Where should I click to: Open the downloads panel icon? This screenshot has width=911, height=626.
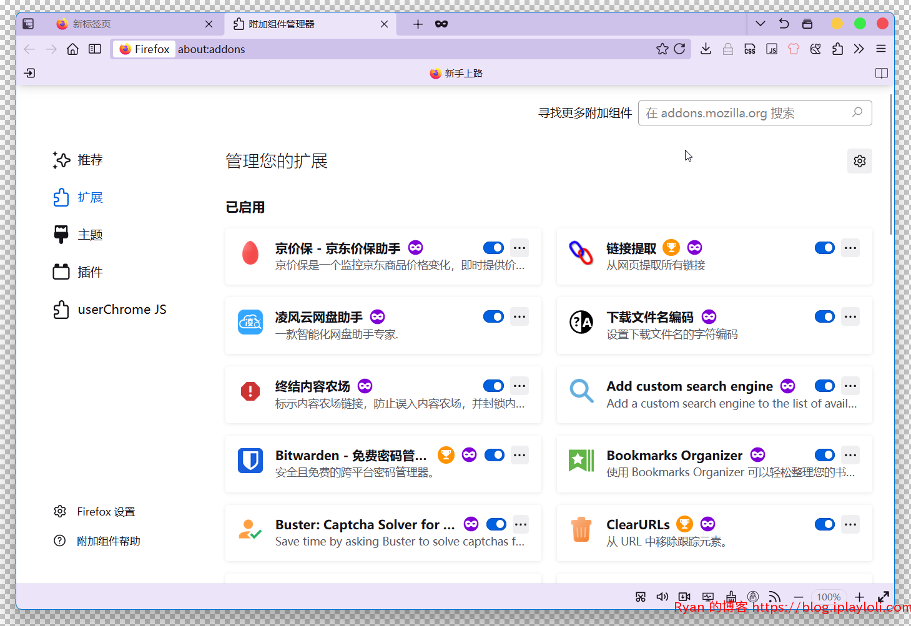point(706,49)
